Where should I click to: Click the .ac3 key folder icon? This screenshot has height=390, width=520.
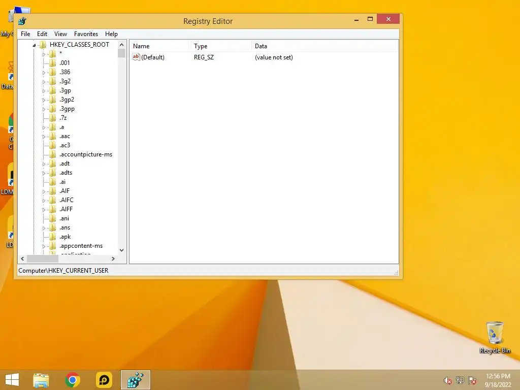point(52,145)
